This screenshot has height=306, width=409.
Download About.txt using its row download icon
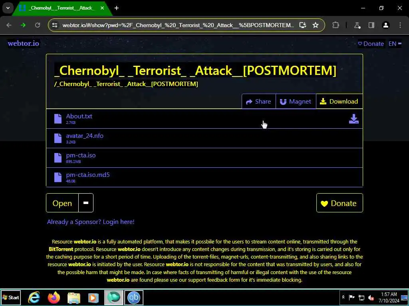[x=354, y=119]
